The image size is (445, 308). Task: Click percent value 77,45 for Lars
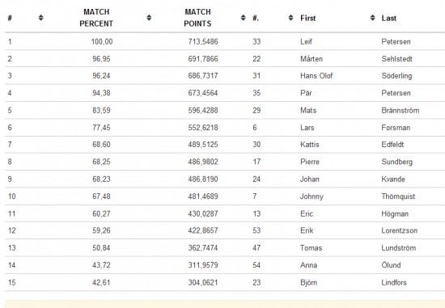pos(101,128)
